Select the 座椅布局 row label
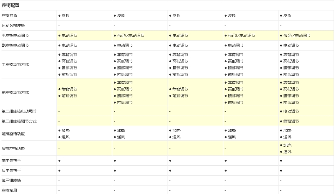This screenshot has width=335, height=194. tap(9, 190)
